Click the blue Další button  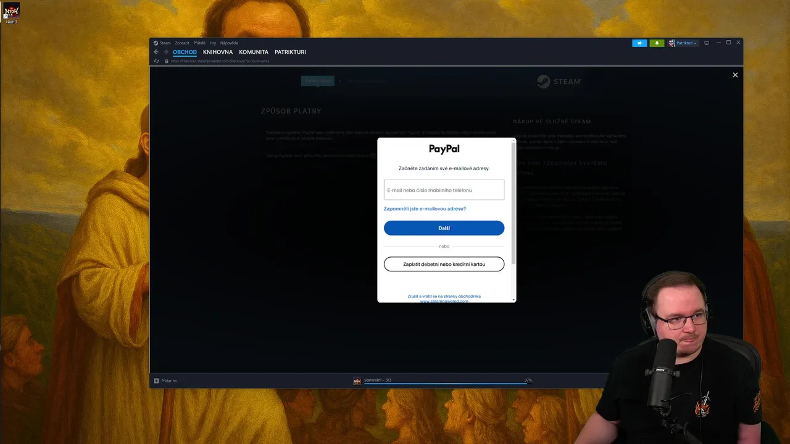point(444,228)
